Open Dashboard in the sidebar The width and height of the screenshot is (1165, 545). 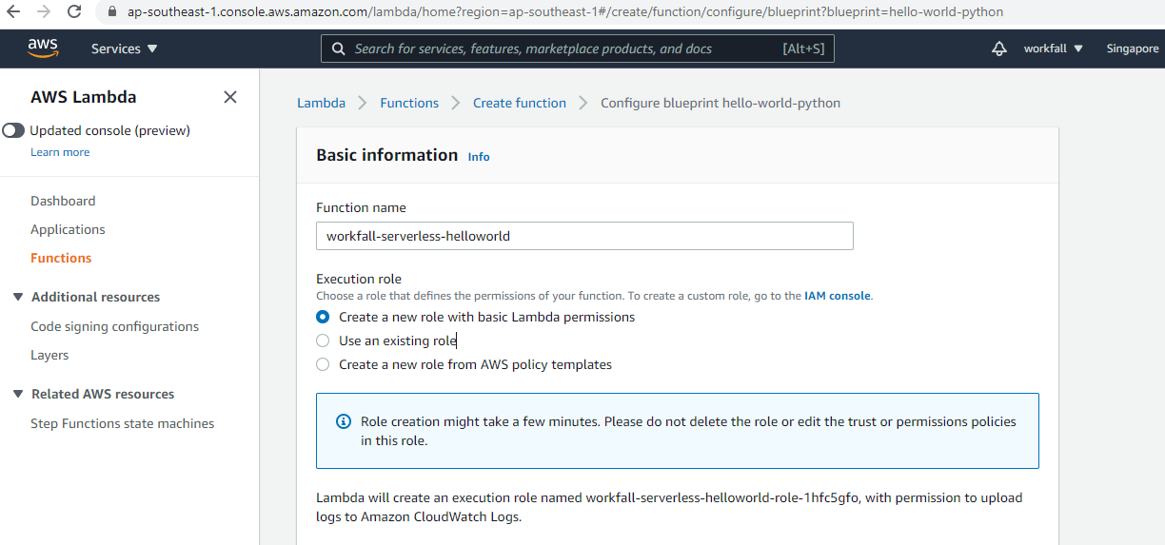[63, 201]
